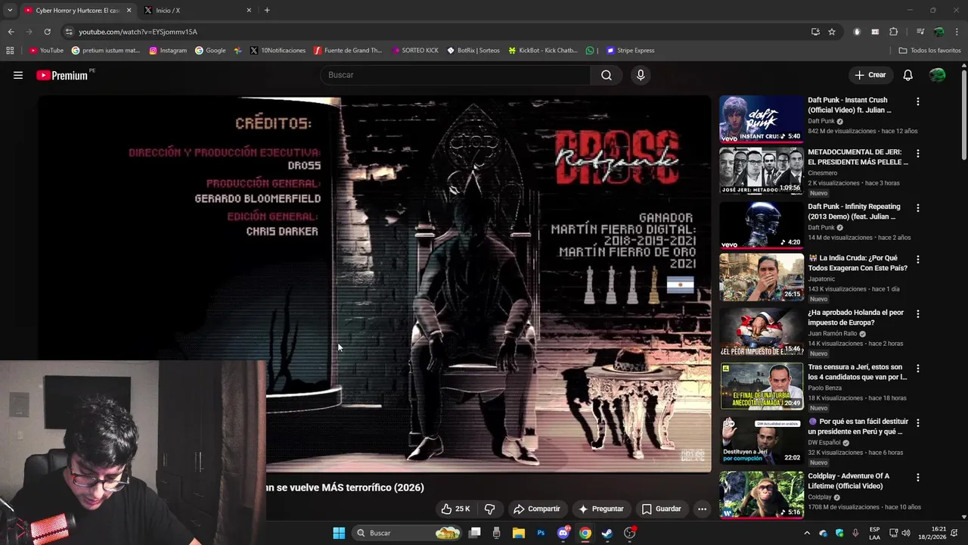
Task: Click the search magnifier button
Action: point(607,75)
